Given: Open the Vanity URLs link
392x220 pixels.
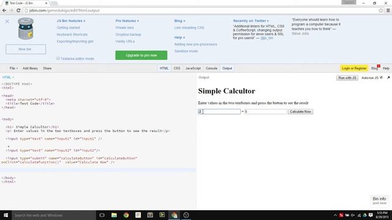Looking at the screenshot, I should [x=125, y=42].
